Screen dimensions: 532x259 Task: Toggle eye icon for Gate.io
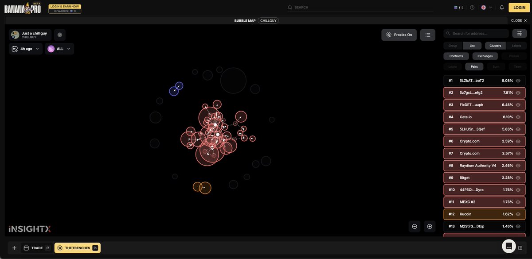click(x=518, y=117)
